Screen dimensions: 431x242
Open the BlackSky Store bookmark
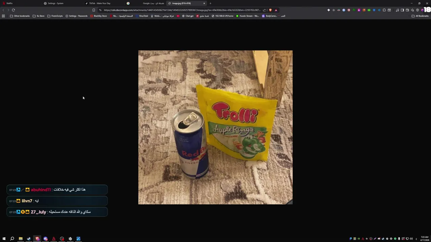98,16
